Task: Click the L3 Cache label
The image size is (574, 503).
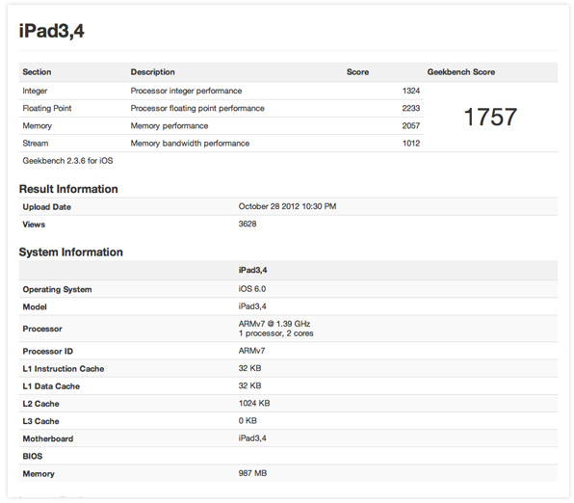Action: (x=40, y=421)
